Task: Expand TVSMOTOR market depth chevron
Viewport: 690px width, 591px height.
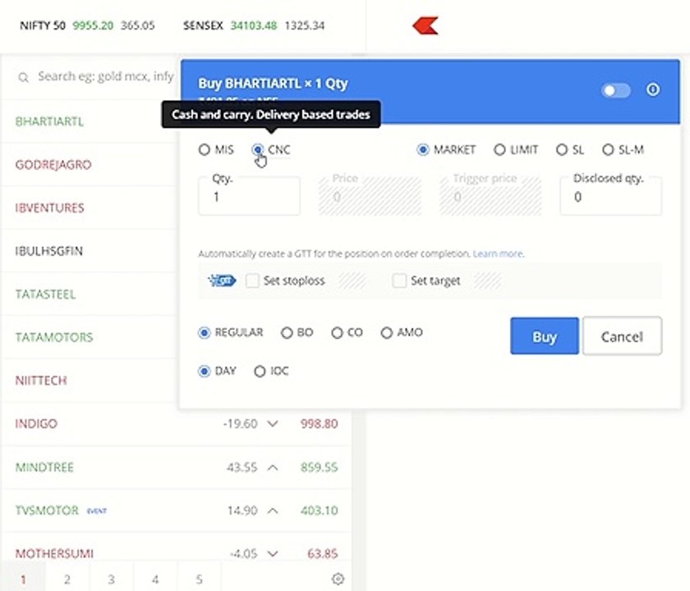Action: coord(273,511)
